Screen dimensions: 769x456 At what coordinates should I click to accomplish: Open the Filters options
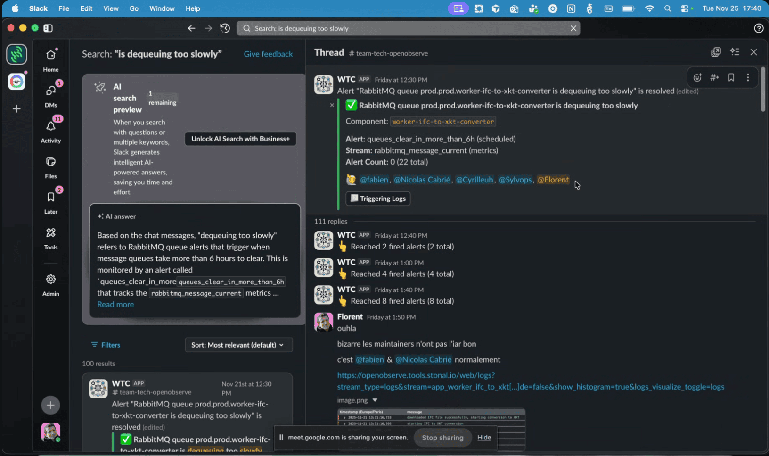click(x=106, y=345)
